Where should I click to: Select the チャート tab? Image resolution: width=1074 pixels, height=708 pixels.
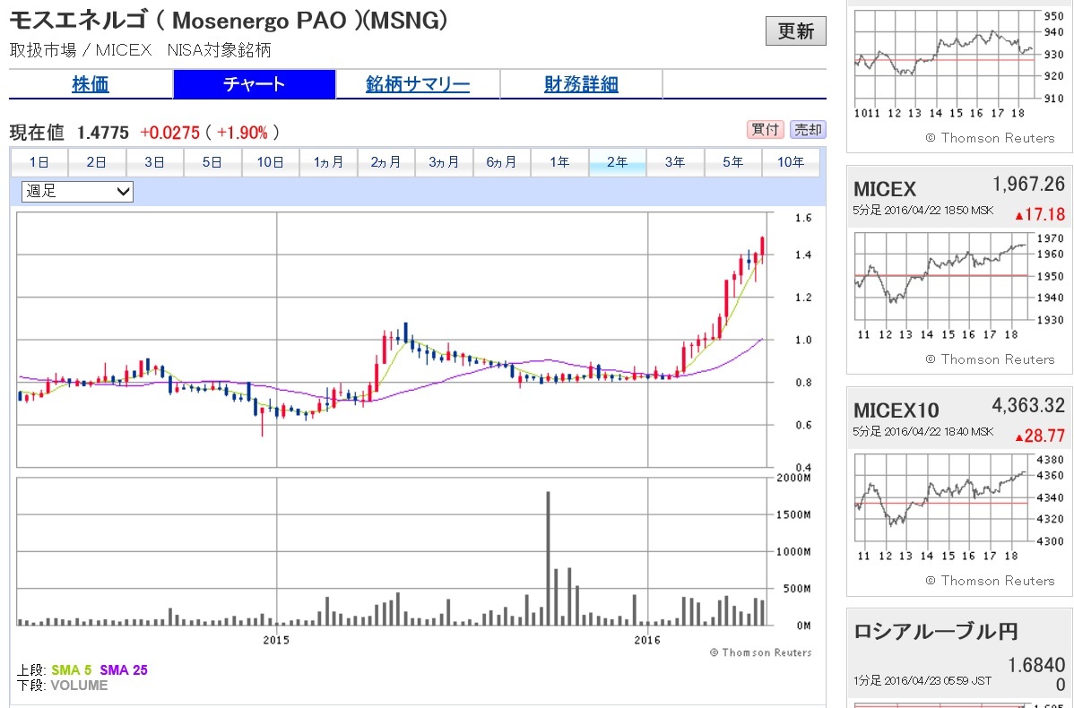click(x=254, y=84)
